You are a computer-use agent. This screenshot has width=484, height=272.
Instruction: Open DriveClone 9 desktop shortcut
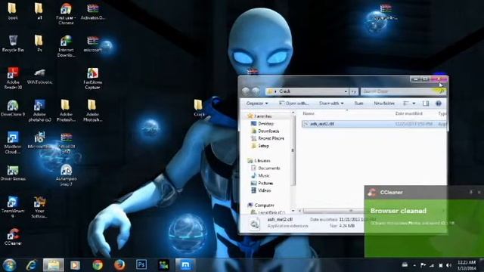(13, 108)
